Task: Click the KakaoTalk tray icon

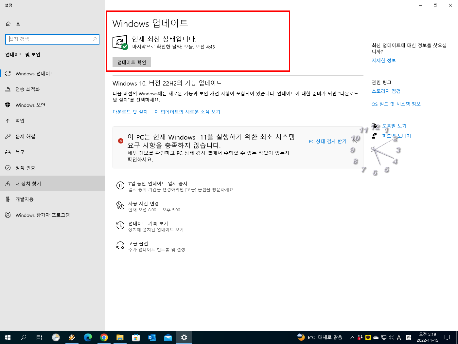Action: point(368,337)
